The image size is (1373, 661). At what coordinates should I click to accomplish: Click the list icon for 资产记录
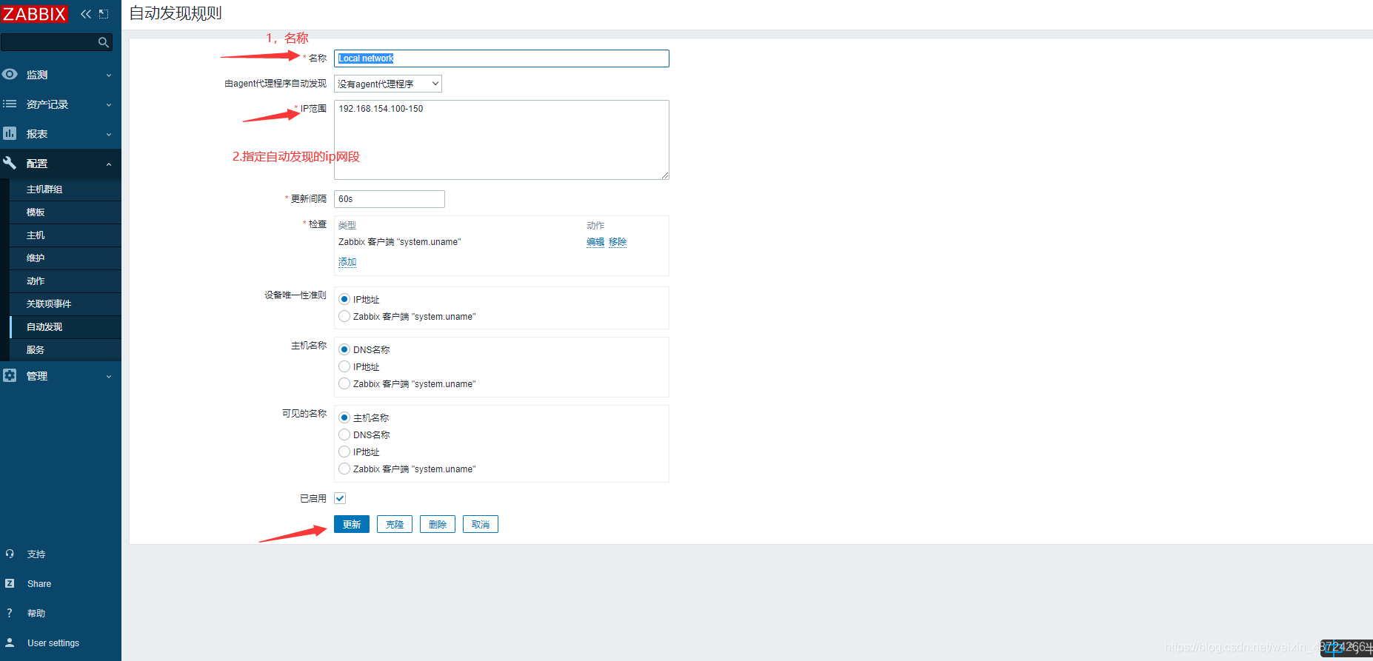click(10, 104)
